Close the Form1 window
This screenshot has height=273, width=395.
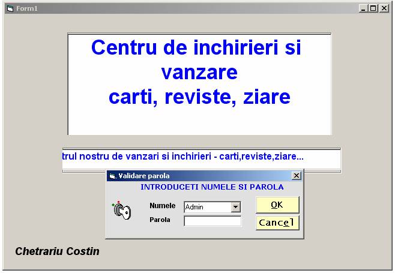pos(384,8)
